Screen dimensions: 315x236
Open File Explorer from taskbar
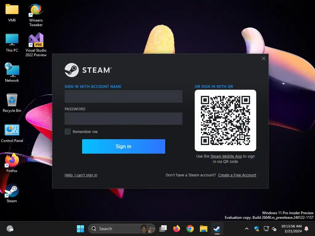(x=204, y=229)
